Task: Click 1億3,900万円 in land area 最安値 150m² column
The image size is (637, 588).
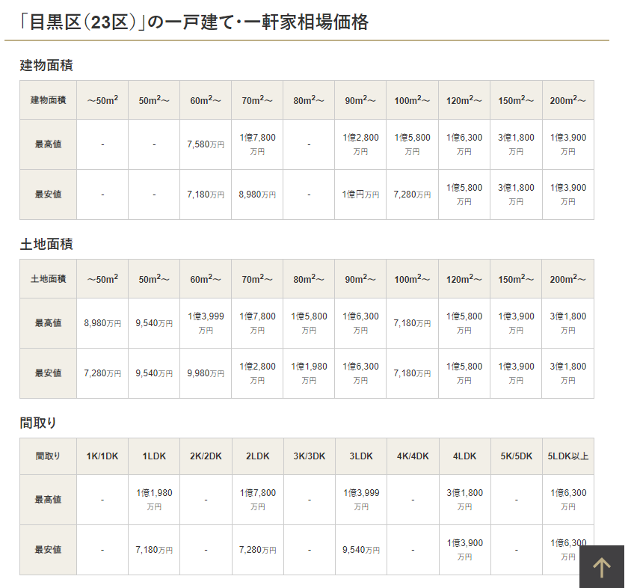Action: [516, 373]
